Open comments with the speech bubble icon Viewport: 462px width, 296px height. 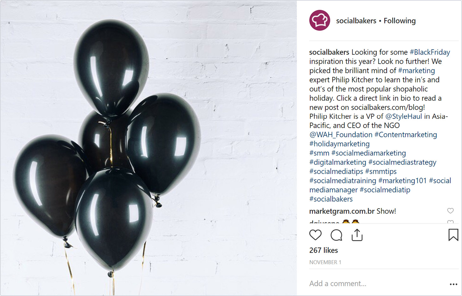tap(336, 235)
